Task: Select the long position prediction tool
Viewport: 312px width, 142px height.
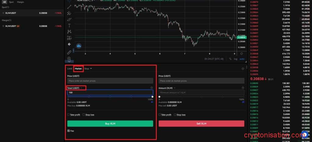Action: click(69, 38)
